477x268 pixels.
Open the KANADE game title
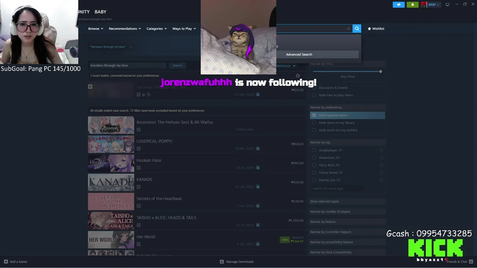click(144, 179)
